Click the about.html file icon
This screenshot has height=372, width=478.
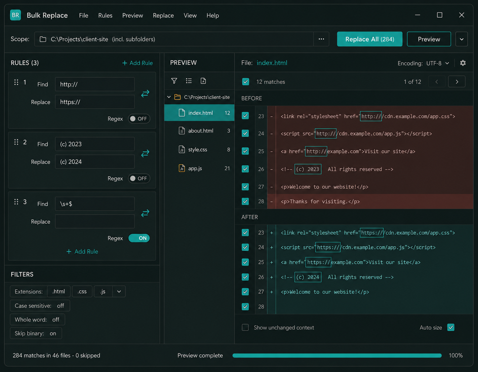pos(182,131)
